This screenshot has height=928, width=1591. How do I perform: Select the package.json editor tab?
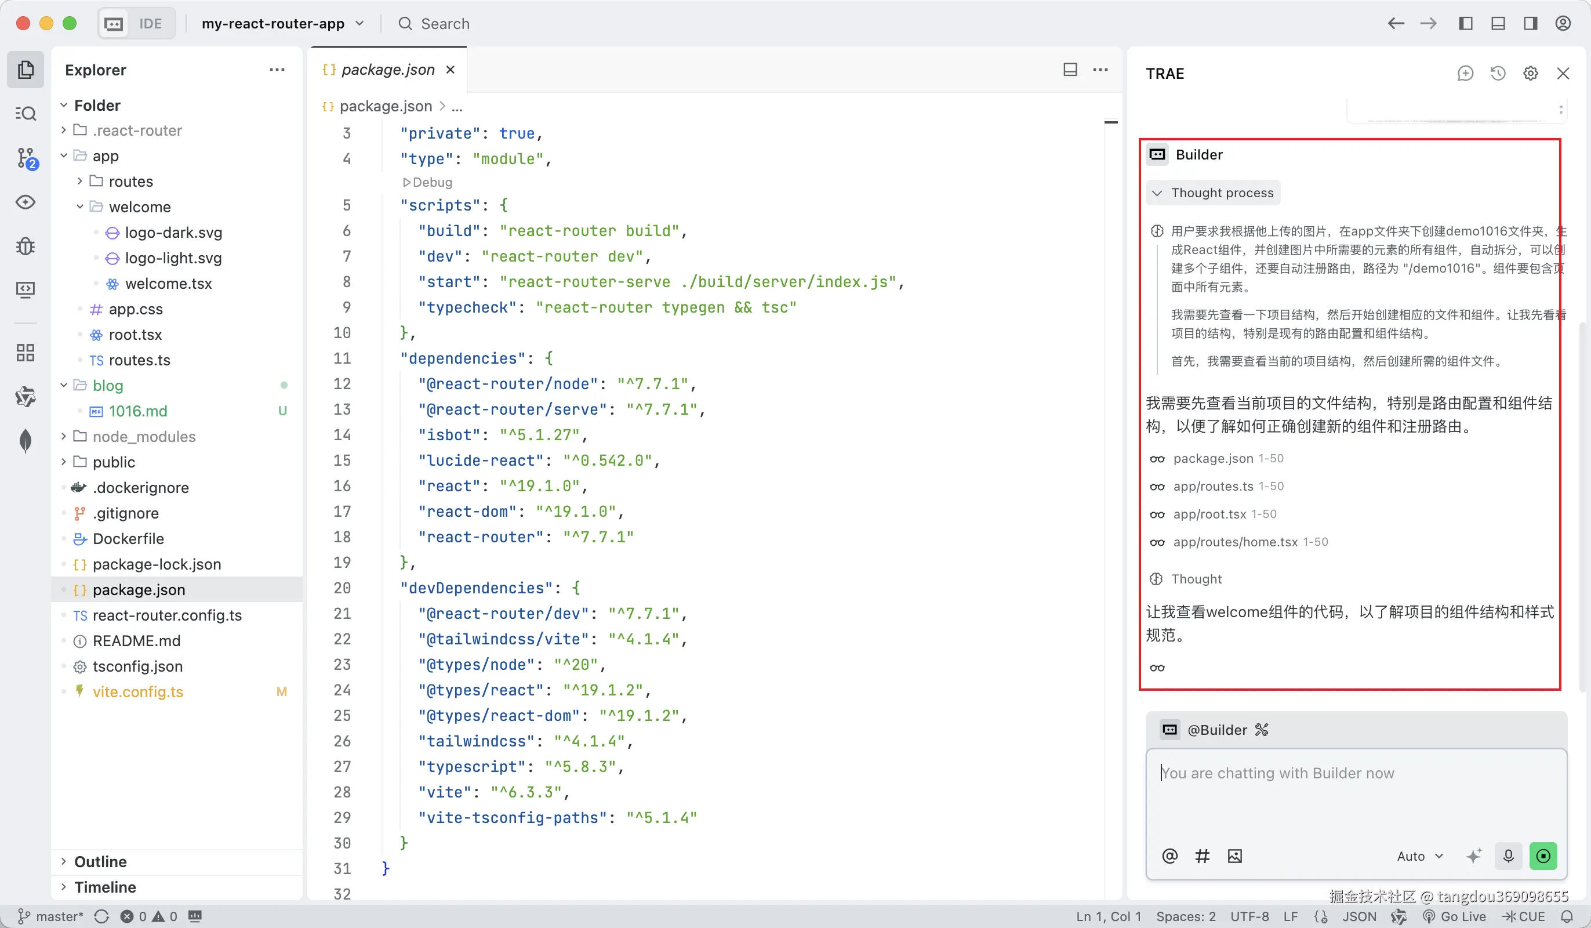(x=388, y=70)
